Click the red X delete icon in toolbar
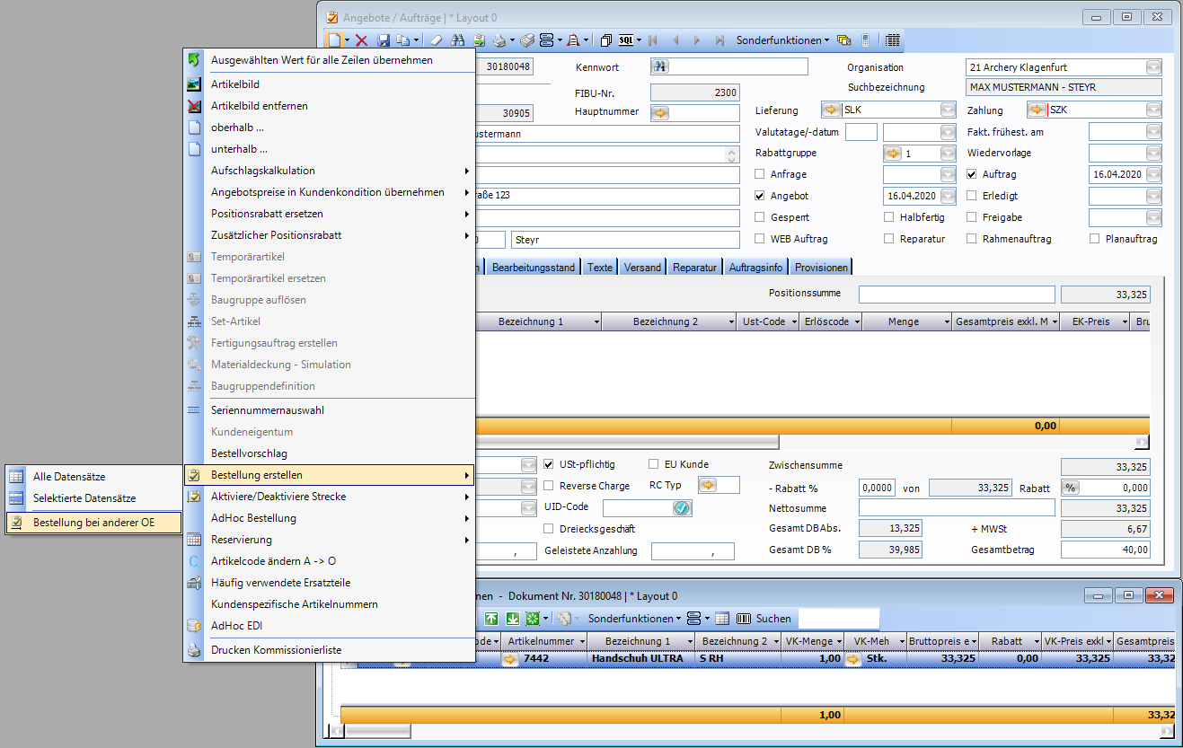1183x748 pixels. [361, 40]
